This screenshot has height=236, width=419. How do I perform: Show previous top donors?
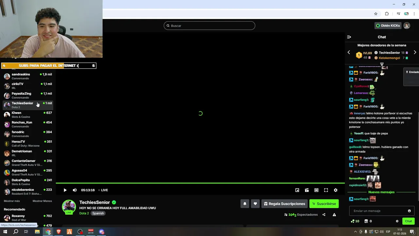(x=349, y=52)
